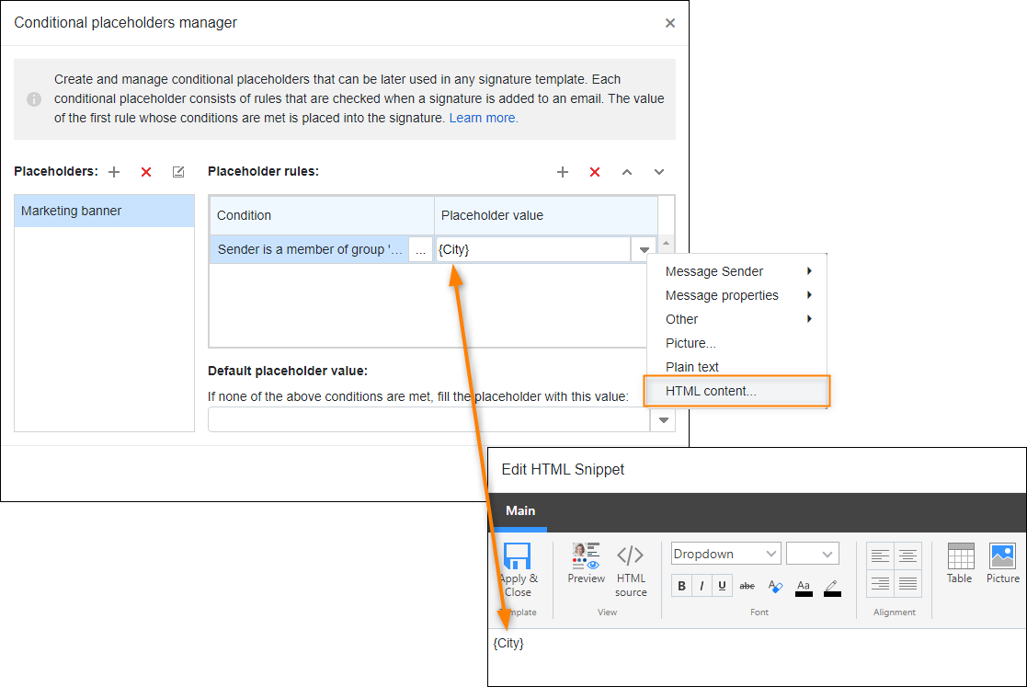Select 'Sender is a member of group' condition
The image size is (1027, 687).
coord(309,249)
